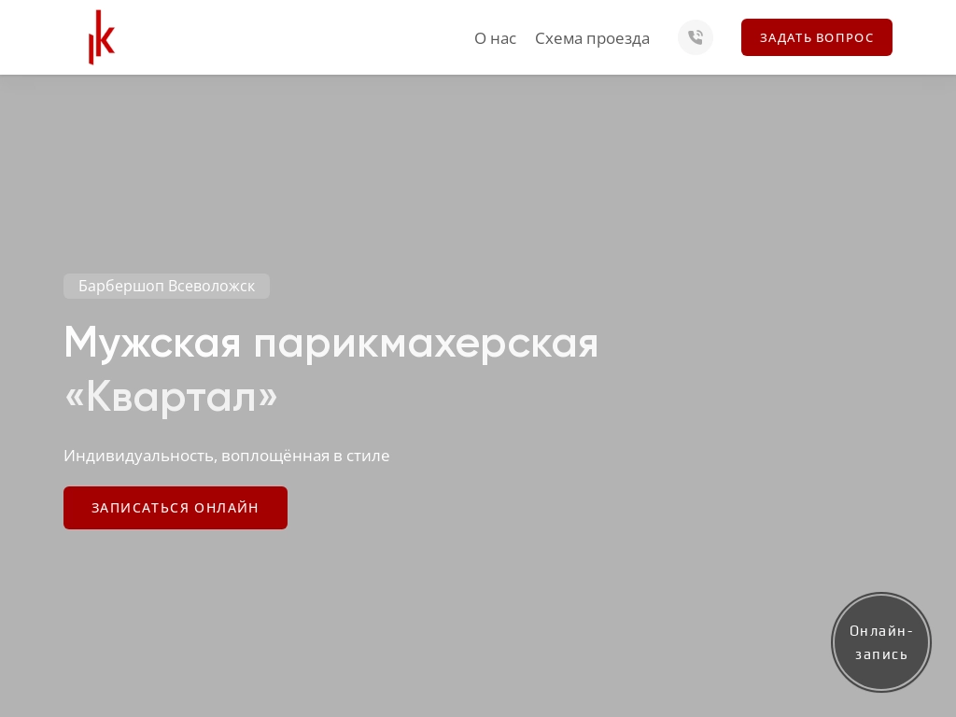Hit the phone icon beside ЗАДАТЬ ВОПРОС

[x=696, y=37]
